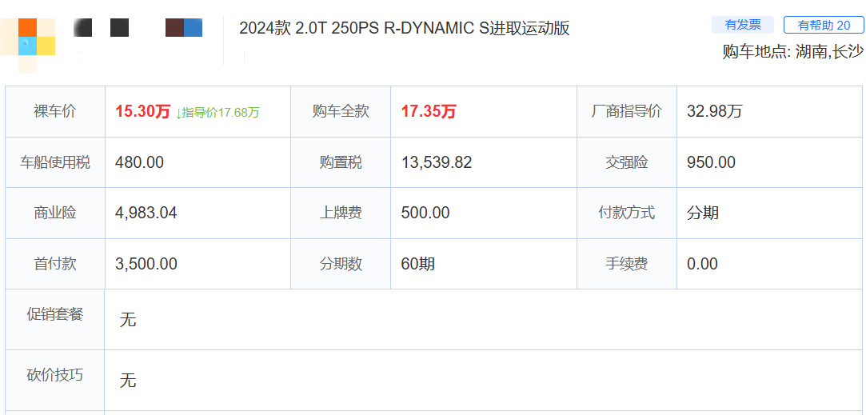Click the 分期 payment method value
This screenshot has width=866, height=415.
click(x=703, y=213)
